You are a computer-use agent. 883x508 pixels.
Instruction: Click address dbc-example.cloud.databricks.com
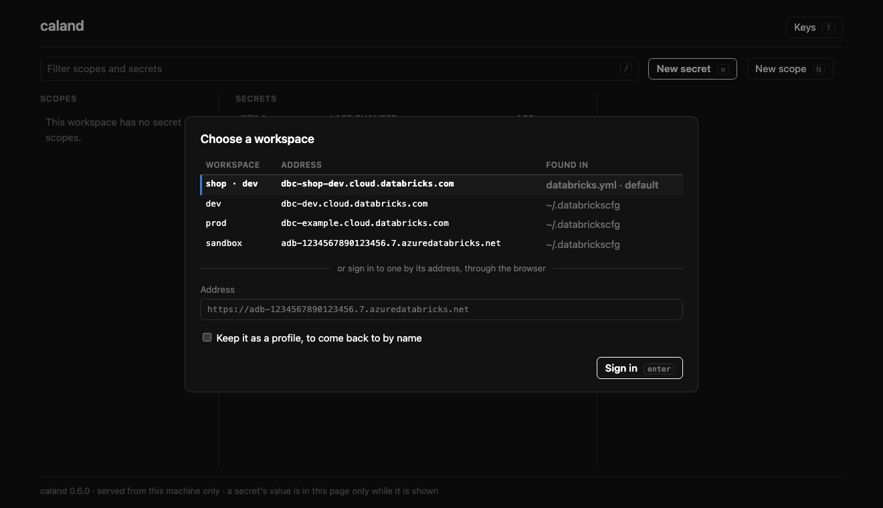click(365, 223)
